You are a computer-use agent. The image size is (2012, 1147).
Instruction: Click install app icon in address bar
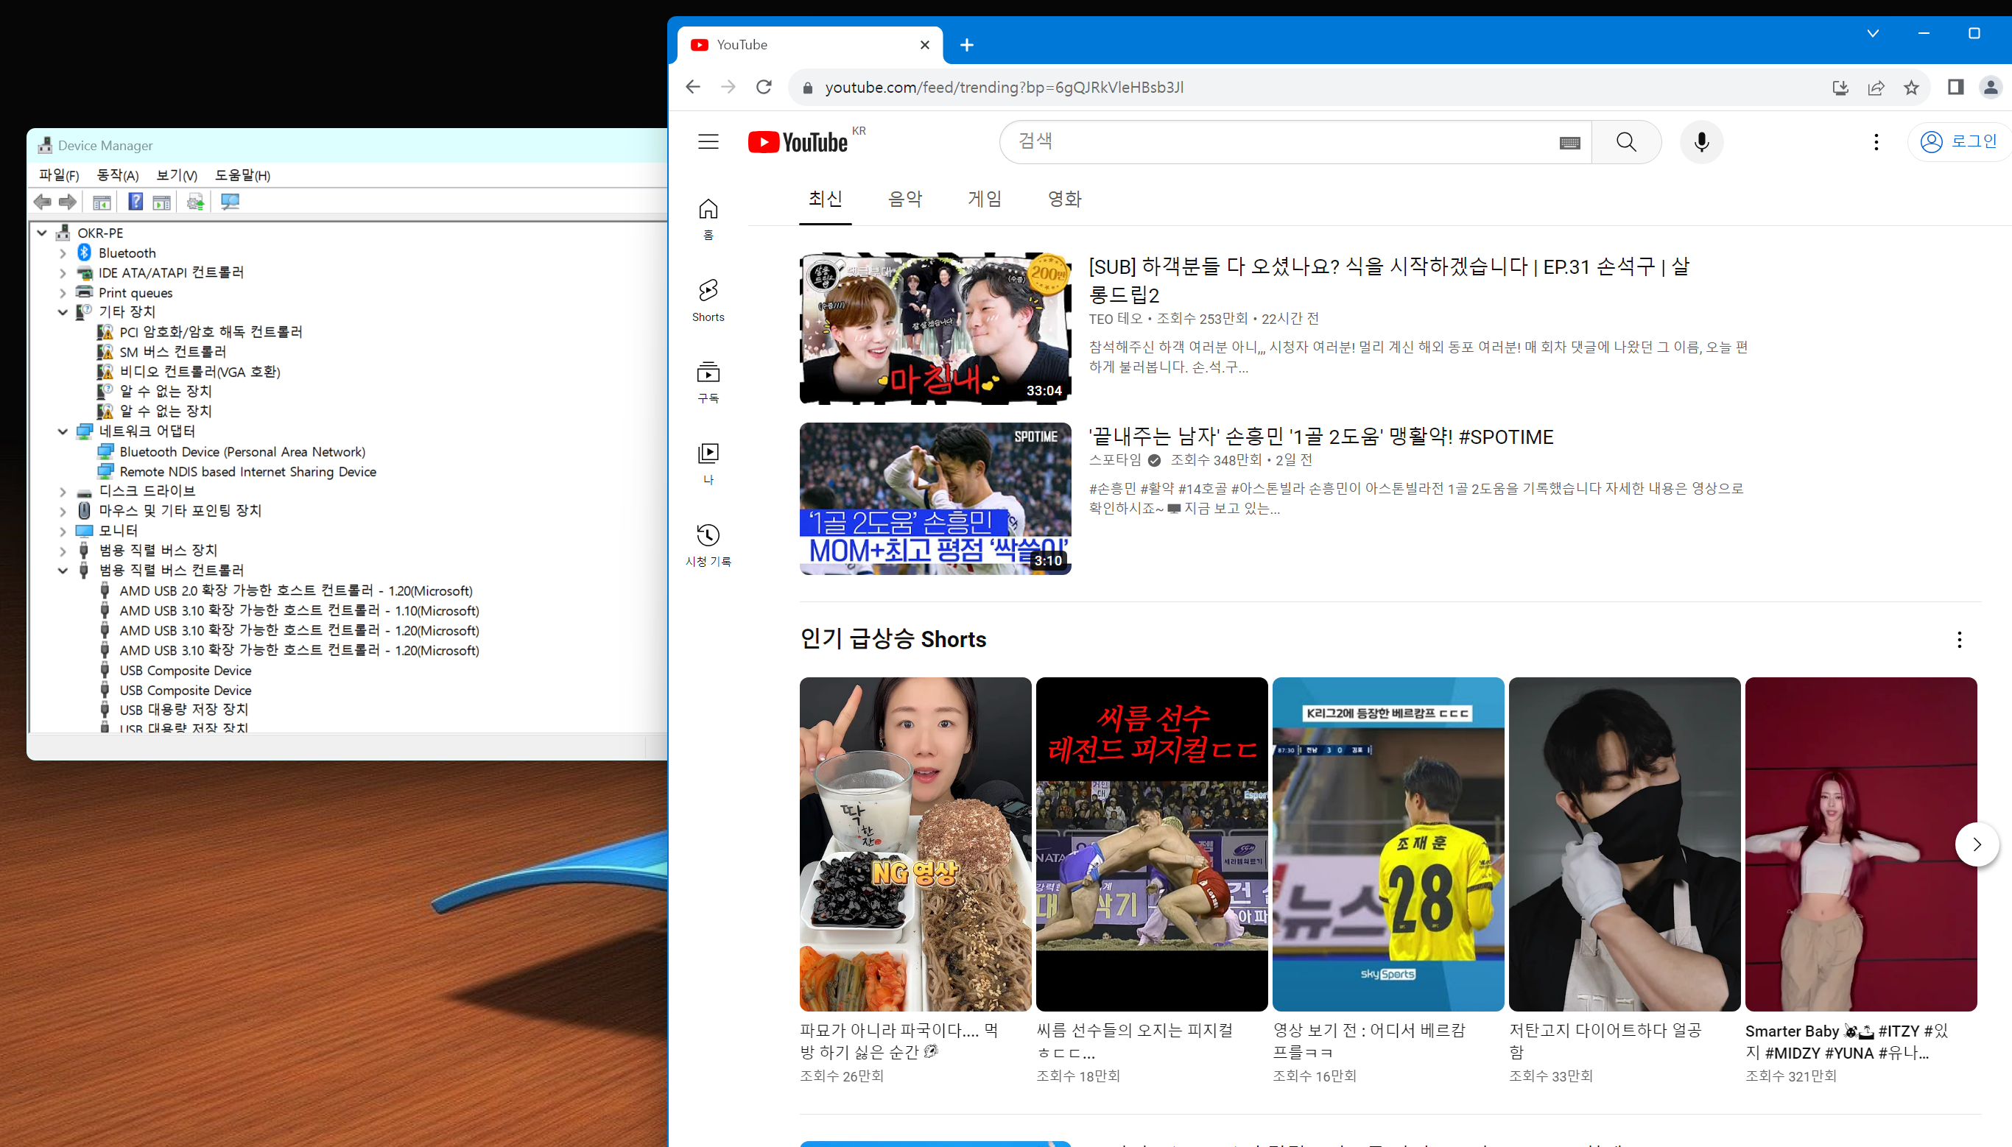1840,88
